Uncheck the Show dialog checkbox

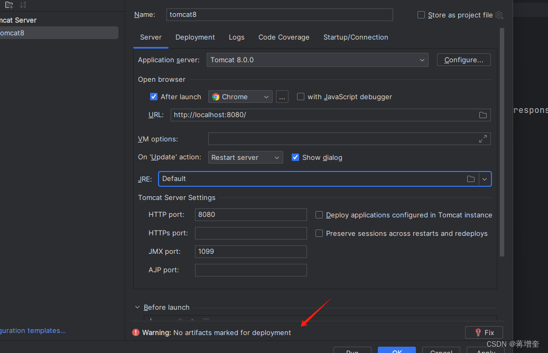(x=295, y=157)
